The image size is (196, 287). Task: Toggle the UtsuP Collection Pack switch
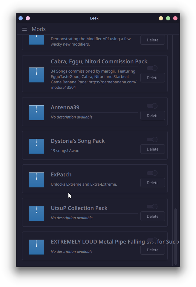point(152,207)
